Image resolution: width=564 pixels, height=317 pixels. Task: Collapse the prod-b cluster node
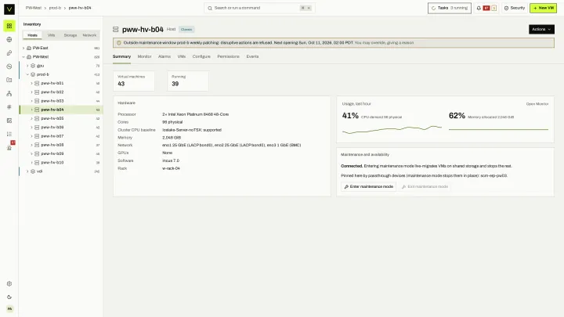pos(27,74)
